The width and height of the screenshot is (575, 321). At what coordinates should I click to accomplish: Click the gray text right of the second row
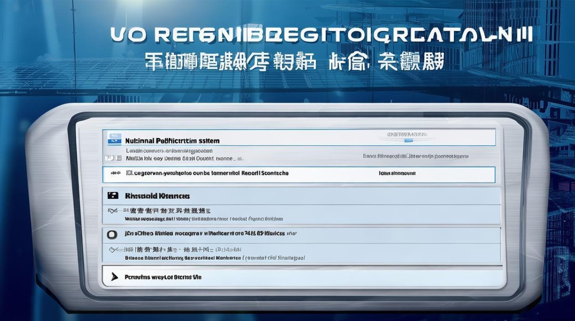[x=415, y=157]
